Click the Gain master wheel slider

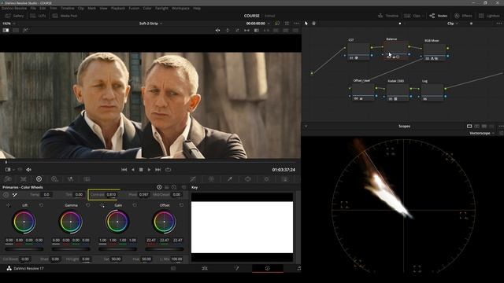click(117, 248)
